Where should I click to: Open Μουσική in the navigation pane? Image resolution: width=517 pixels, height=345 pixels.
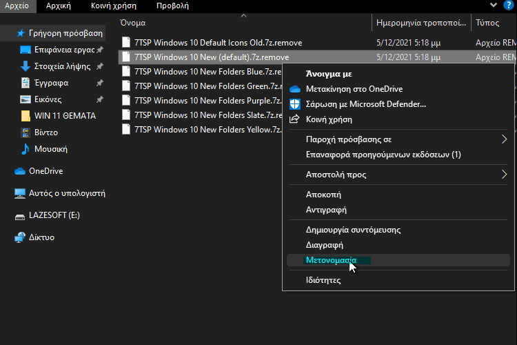(51, 149)
